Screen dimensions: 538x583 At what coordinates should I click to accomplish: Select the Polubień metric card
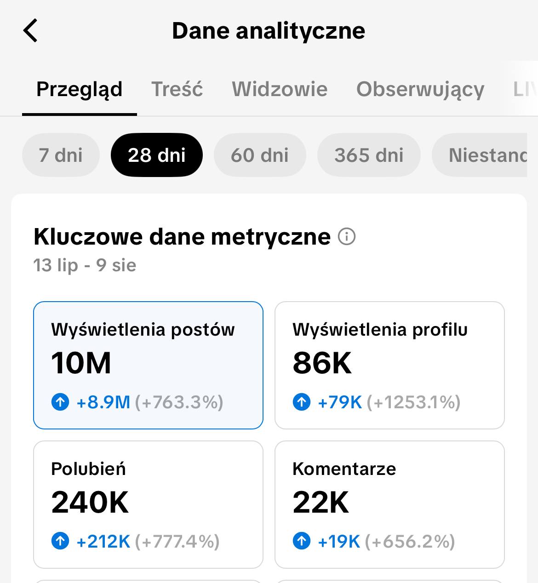[148, 504]
